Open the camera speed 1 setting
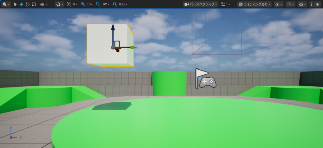 pos(226,4)
